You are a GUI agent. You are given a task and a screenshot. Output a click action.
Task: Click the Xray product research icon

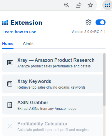click(x=10, y=63)
